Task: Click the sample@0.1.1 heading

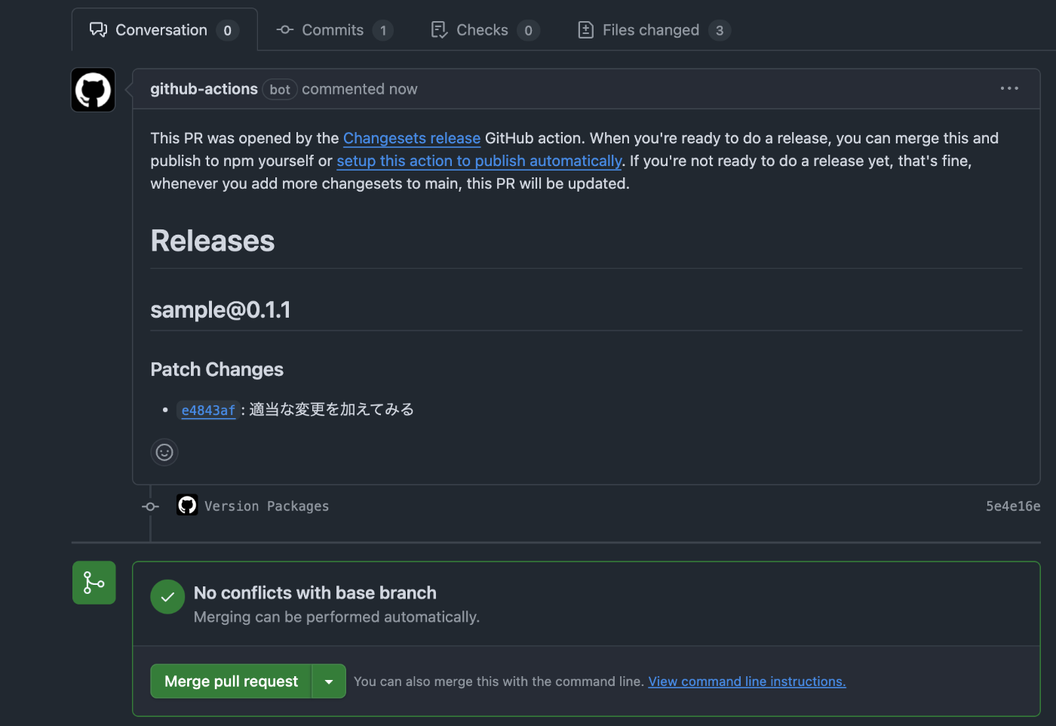Action: pos(220,309)
